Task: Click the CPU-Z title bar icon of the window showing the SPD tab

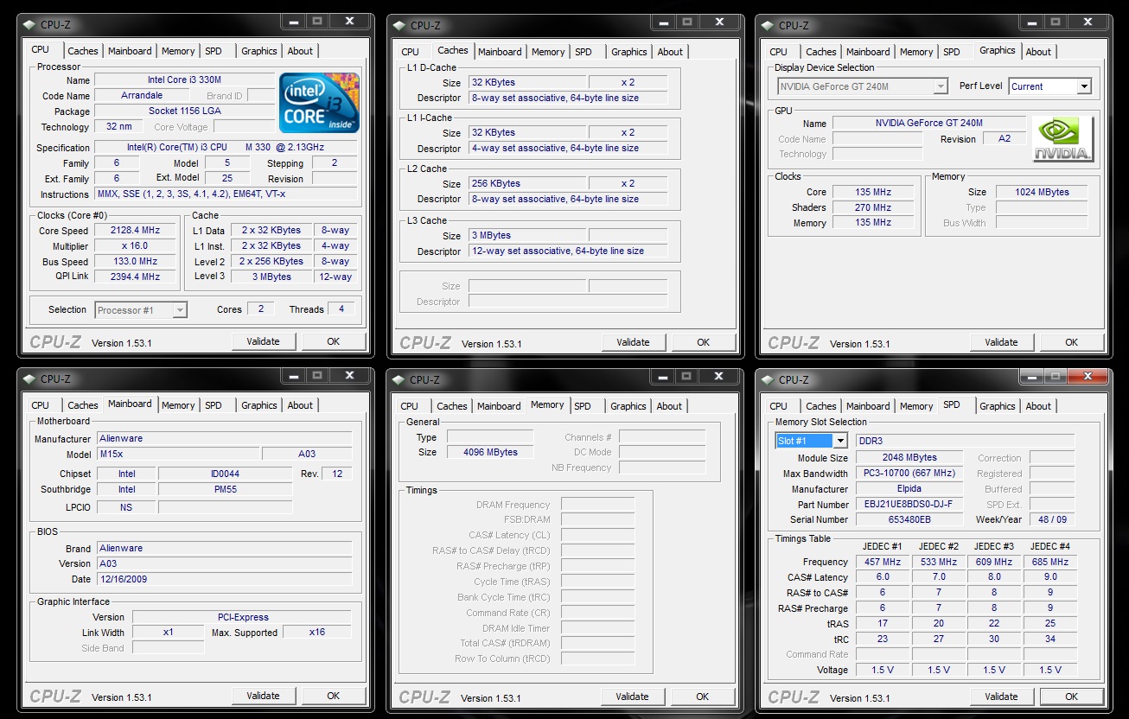Action: [768, 379]
